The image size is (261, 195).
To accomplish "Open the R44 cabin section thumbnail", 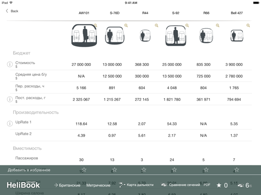I will pyautogui.click(x=145, y=35).
